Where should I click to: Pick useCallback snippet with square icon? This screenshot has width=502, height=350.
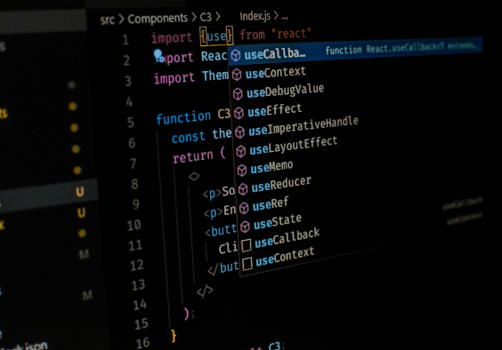pyautogui.click(x=287, y=238)
